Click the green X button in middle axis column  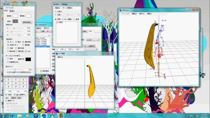coord(16,83)
